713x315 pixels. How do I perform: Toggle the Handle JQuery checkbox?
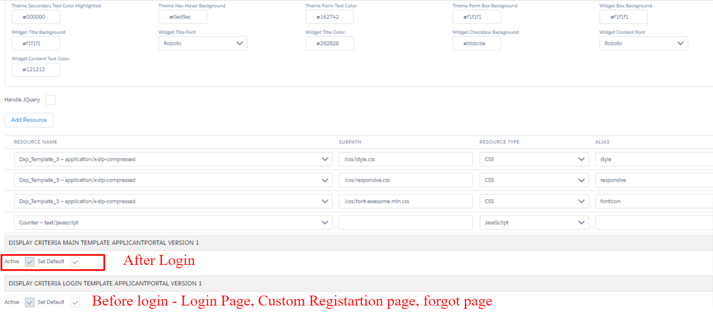click(50, 100)
